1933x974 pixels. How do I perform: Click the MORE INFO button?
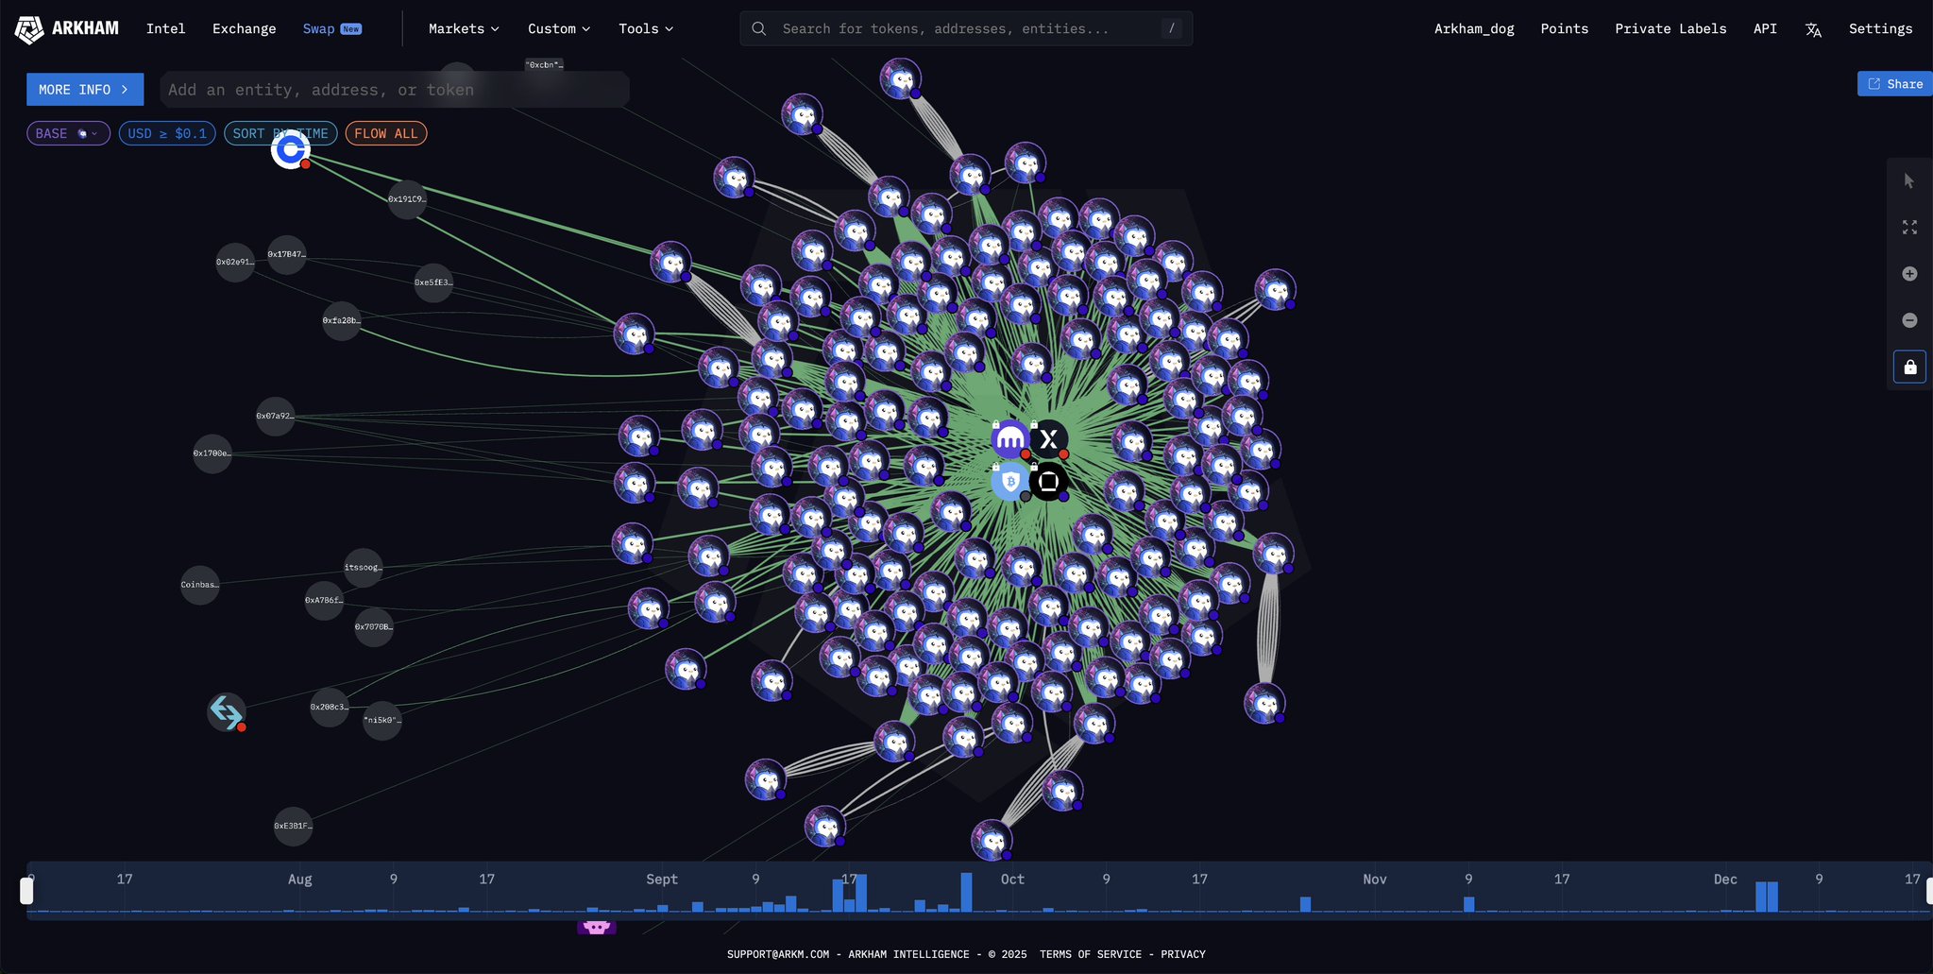[85, 90]
